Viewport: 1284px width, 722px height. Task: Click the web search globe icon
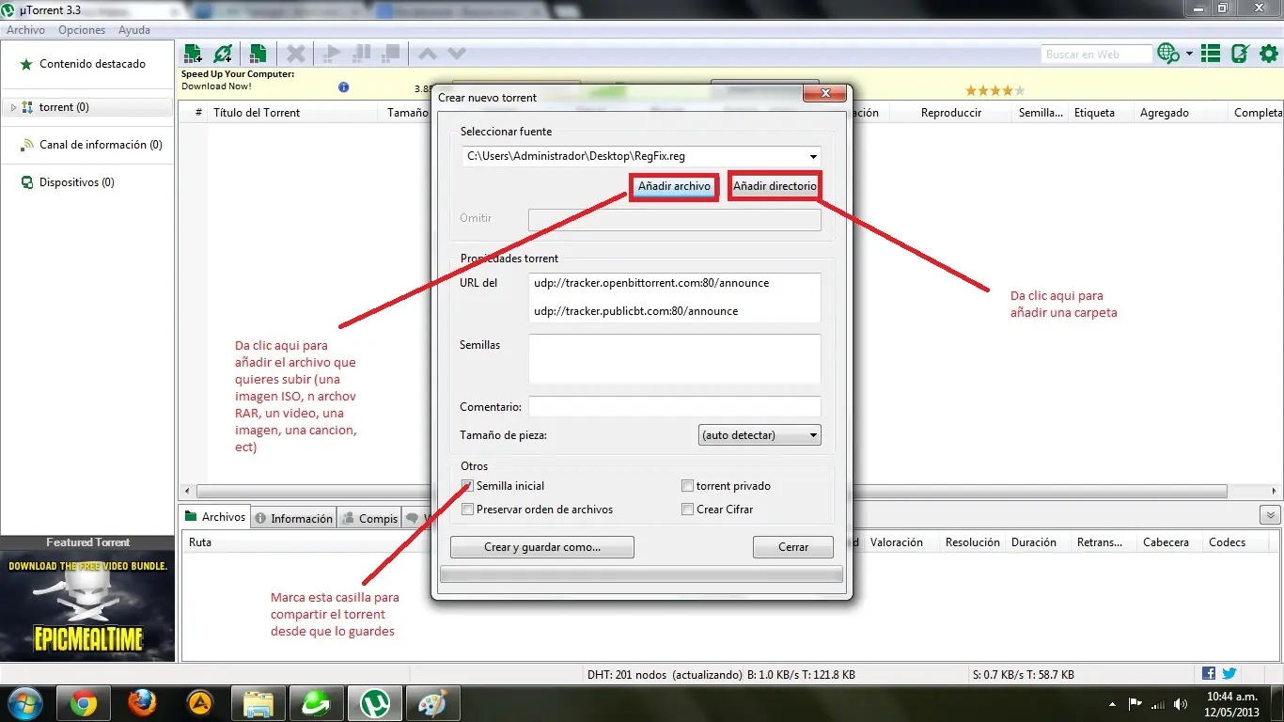tap(1168, 54)
